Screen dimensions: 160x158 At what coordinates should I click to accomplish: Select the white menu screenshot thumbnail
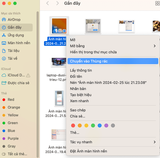(126, 26)
